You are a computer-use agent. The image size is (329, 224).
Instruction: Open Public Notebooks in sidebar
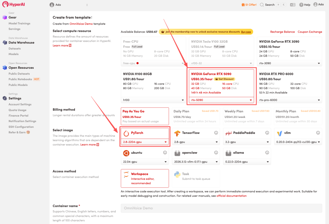[x=20, y=79]
